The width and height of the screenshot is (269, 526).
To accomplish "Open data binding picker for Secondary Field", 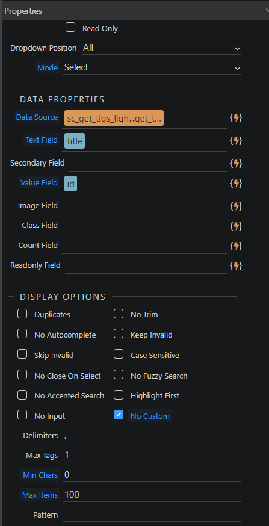I will click(236, 163).
